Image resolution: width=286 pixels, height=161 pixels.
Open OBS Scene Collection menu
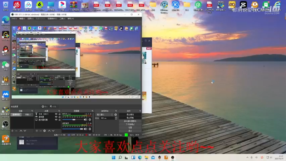[52, 19]
